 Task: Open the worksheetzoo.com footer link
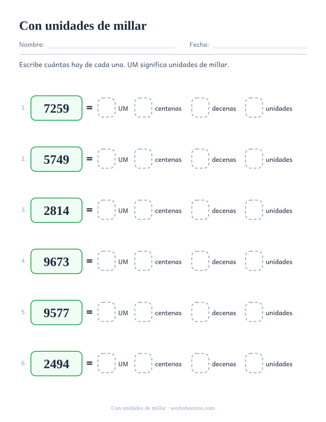pyautogui.click(x=193, y=408)
